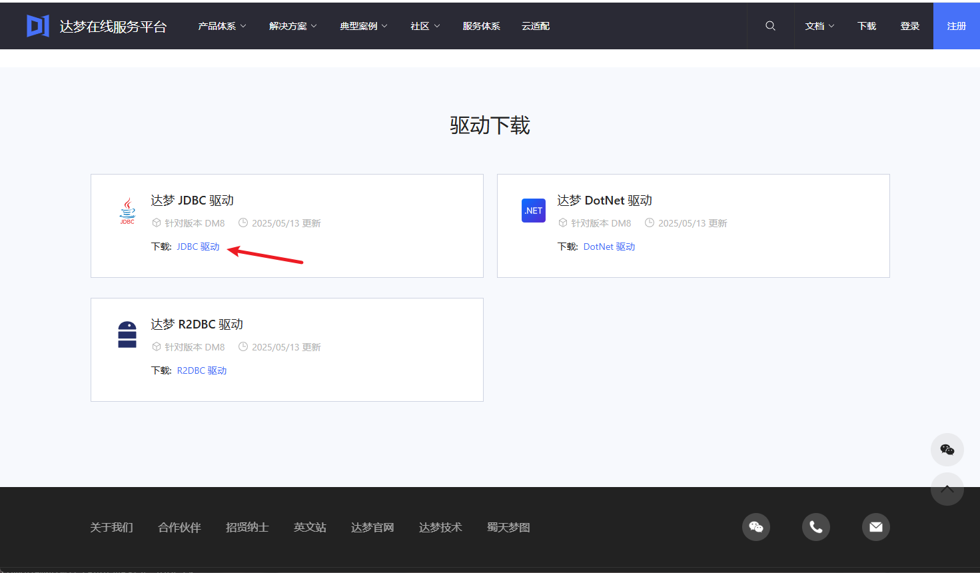Download the JDBC 驱动 link
Viewport: 980px width, 573px height.
pos(198,247)
